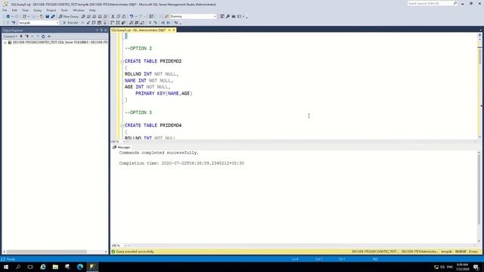The width and height of the screenshot is (484, 272).
Task: Open Microsoft Edge from the taskbar
Action: (x=80, y=267)
